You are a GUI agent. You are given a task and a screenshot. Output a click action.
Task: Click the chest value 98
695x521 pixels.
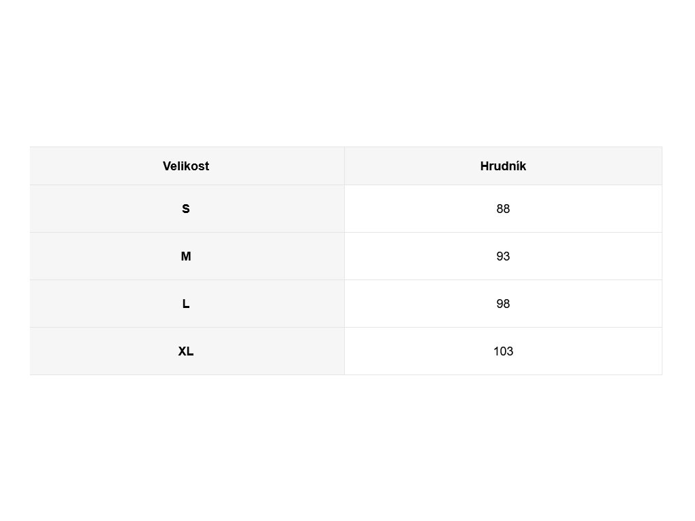pyautogui.click(x=503, y=303)
